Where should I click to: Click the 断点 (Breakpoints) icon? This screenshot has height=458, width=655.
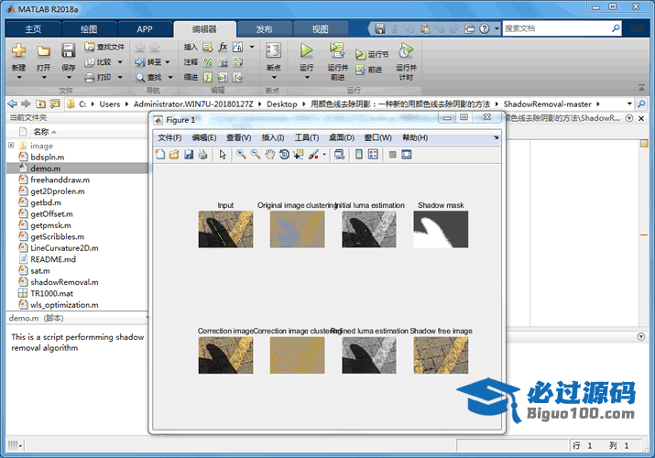click(x=274, y=50)
